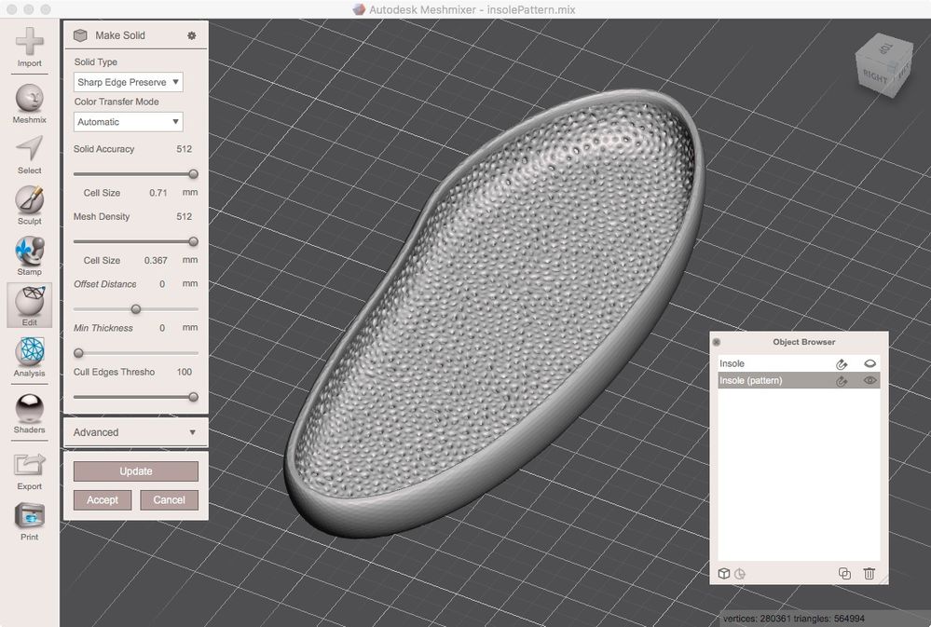Click the view cube navigator

(883, 66)
